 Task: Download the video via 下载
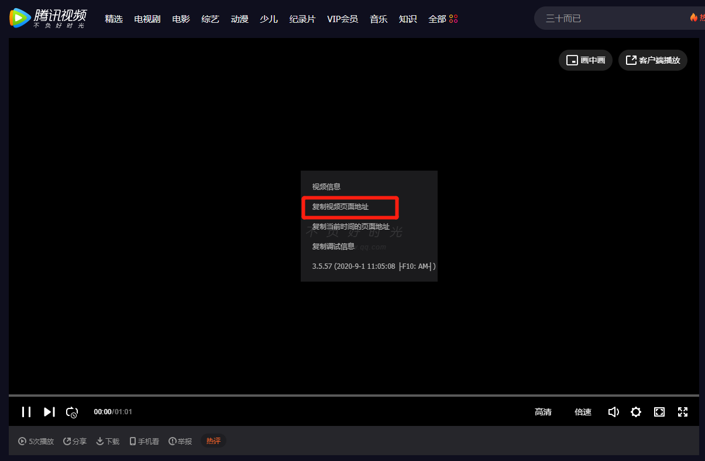click(x=108, y=441)
